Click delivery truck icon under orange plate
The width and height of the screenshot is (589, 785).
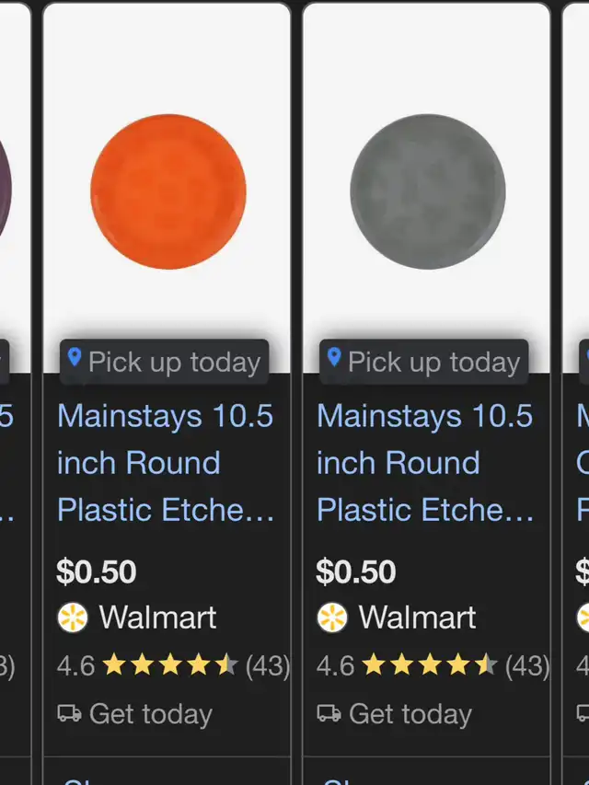click(69, 713)
